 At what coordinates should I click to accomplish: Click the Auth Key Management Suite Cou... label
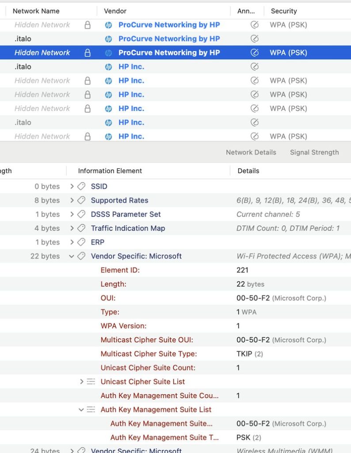[x=159, y=395]
